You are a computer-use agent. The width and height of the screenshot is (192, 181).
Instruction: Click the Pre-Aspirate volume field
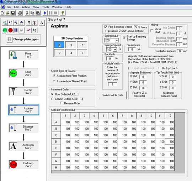132,49
